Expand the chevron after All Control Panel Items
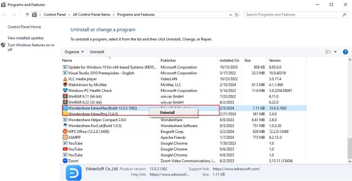 [x=114, y=15]
